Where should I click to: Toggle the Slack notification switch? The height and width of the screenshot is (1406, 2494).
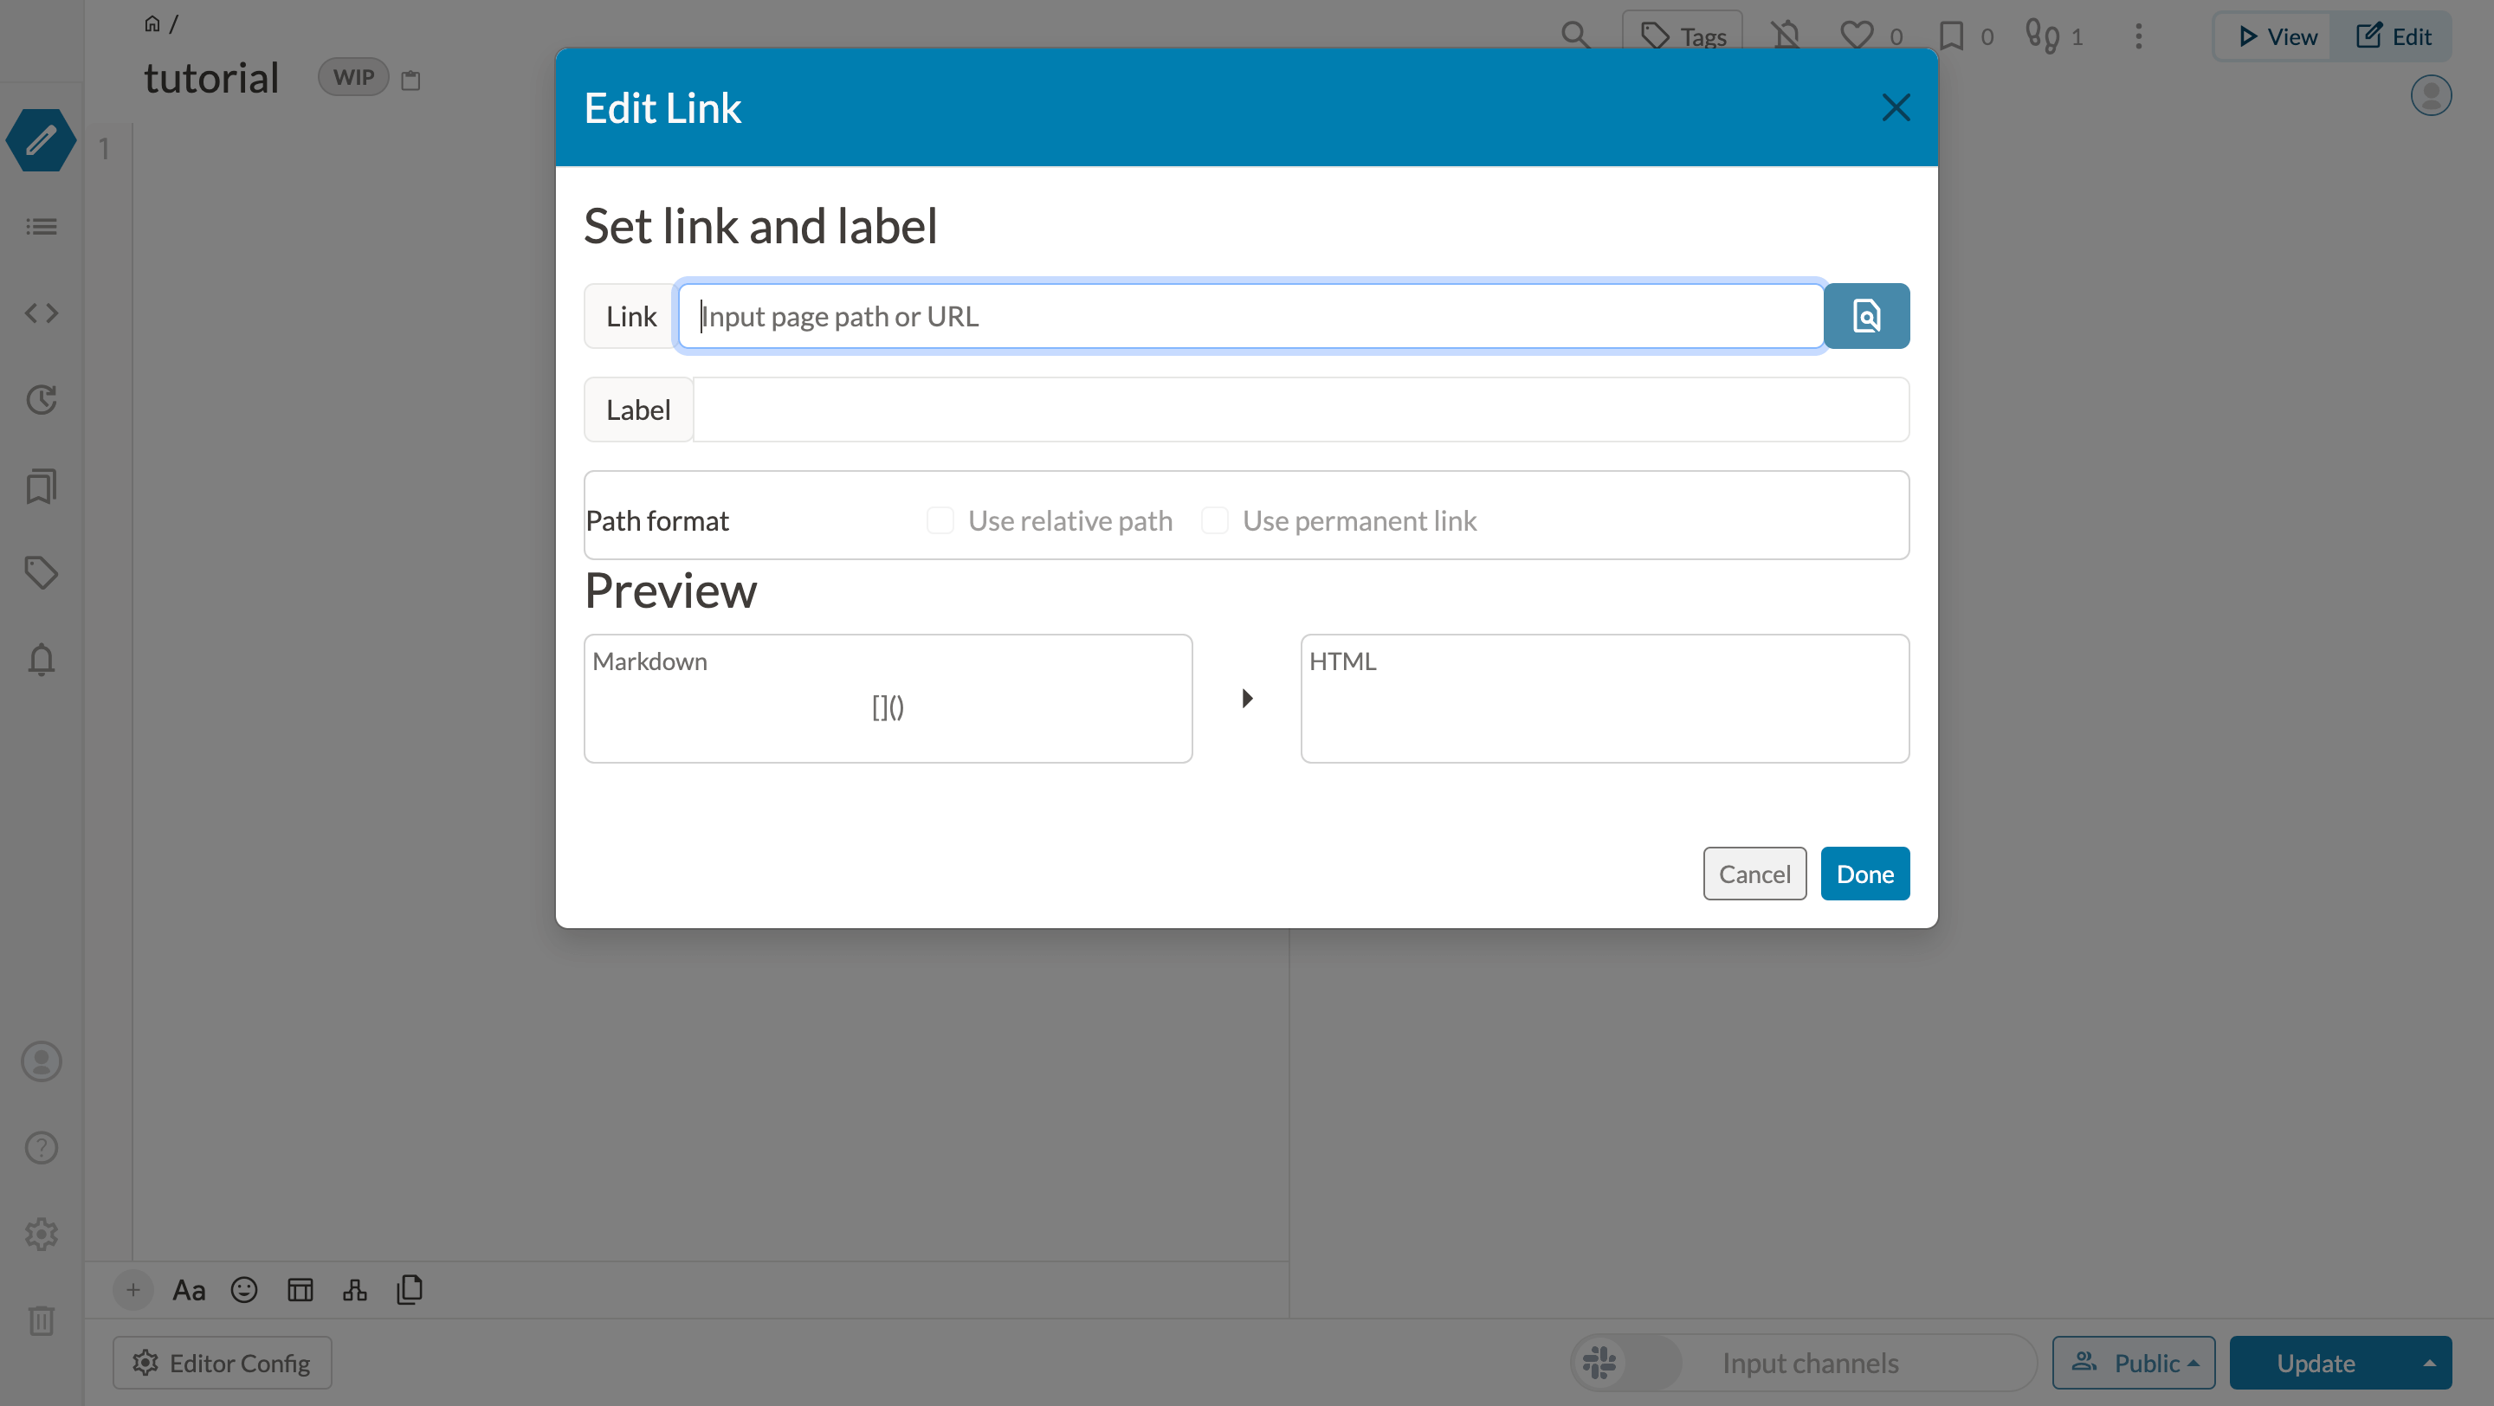[x=1626, y=1363]
